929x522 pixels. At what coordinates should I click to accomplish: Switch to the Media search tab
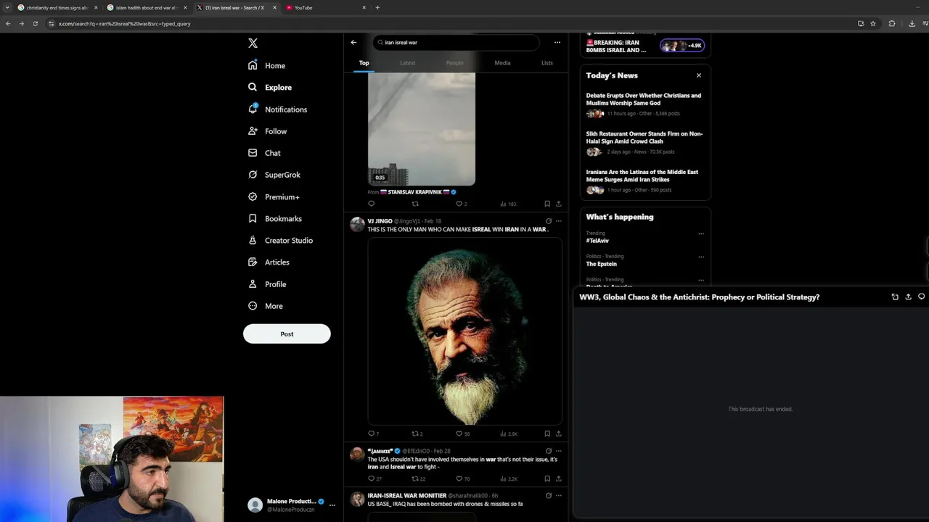502,63
